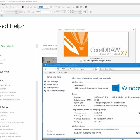This screenshot has width=140, height=140.
Task: Open Advanced system settings link
Action: [56, 91]
